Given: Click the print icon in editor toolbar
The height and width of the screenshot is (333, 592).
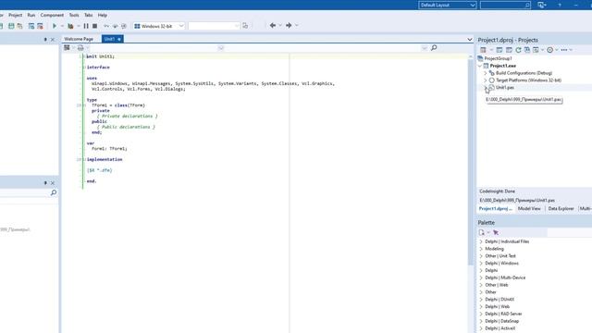Looking at the screenshot, I should click(80, 48).
